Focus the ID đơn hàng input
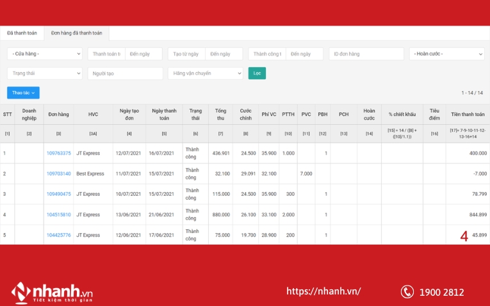The height and width of the screenshot is (306, 490). coord(366,54)
